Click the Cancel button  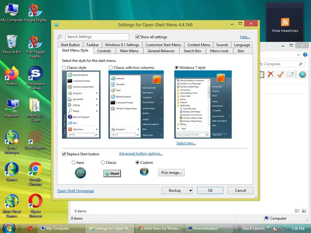coord(241,191)
